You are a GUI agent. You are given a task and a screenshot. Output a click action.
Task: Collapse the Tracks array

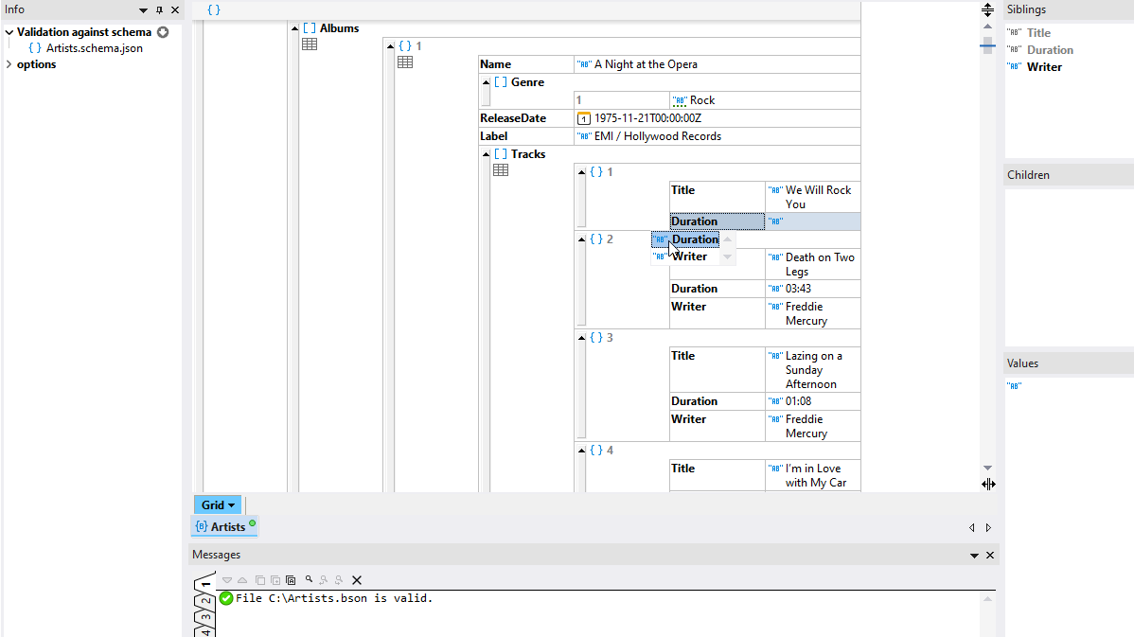click(485, 154)
